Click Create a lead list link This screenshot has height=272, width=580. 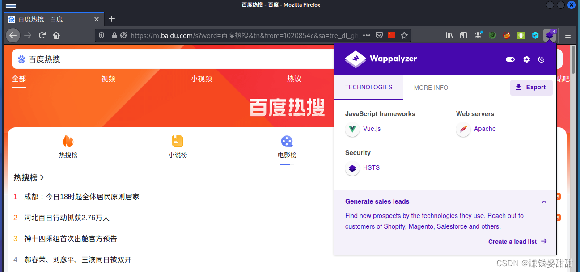click(x=517, y=242)
